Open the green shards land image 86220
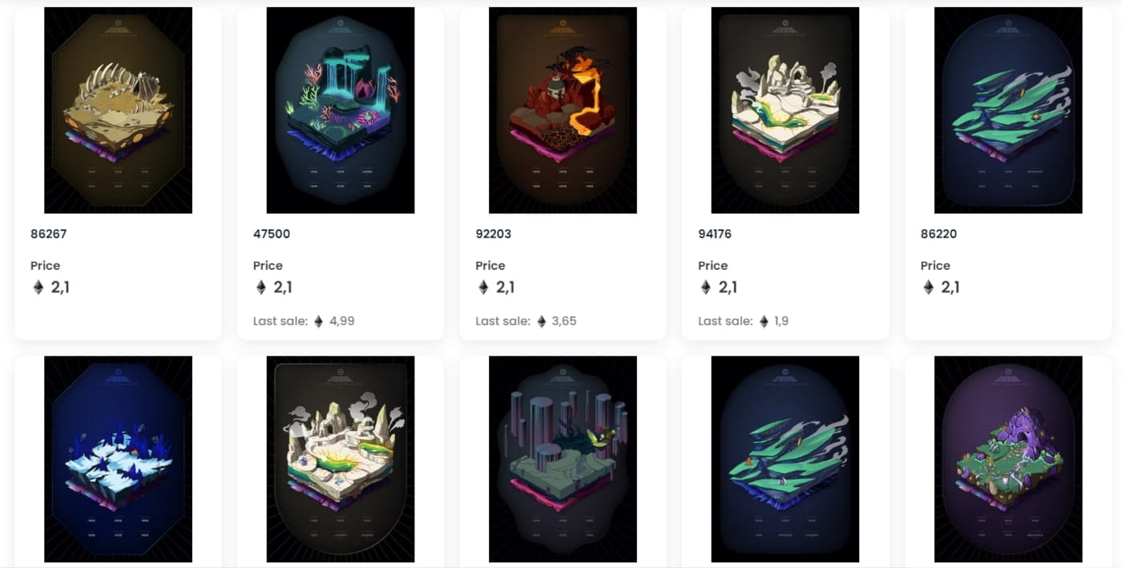The width and height of the screenshot is (1122, 568). click(1008, 111)
